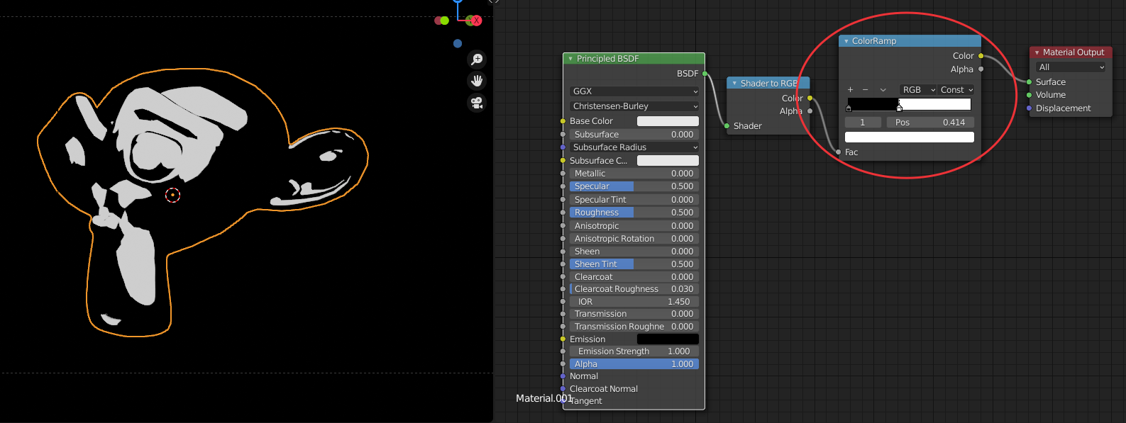Click the Emission Strength field

[634, 351]
